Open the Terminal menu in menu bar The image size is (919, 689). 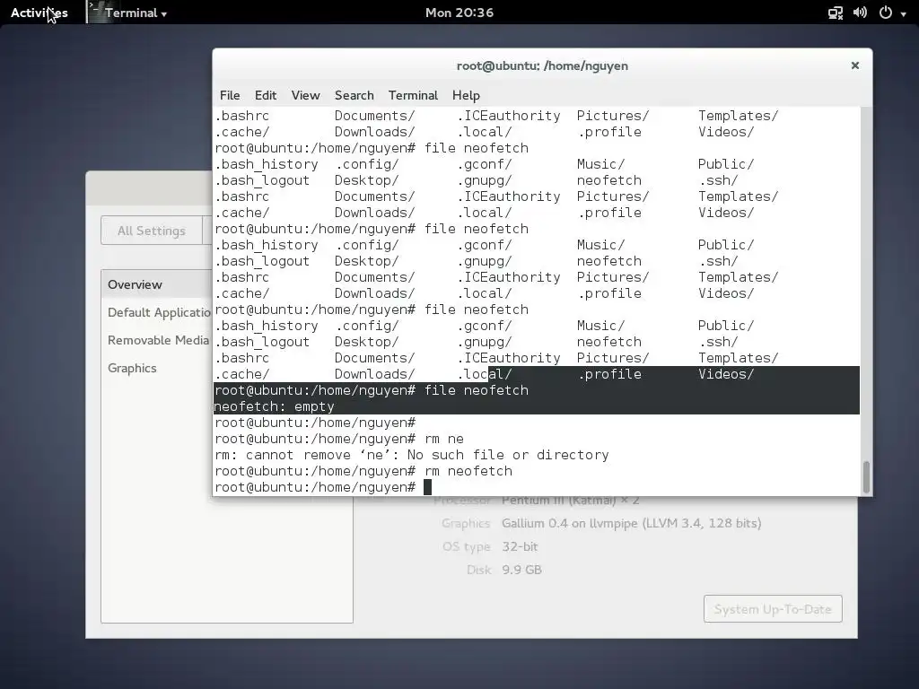[413, 95]
